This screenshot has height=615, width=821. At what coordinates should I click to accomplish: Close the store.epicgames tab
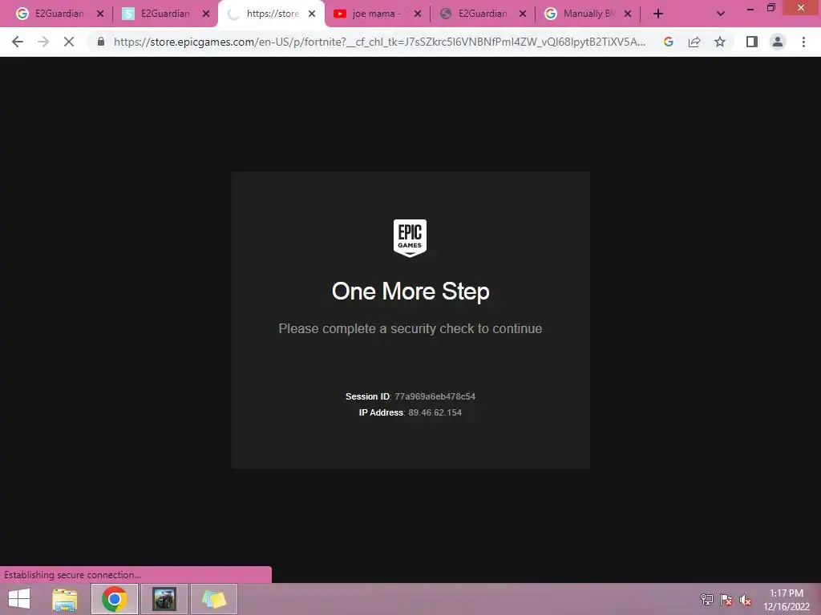click(312, 14)
